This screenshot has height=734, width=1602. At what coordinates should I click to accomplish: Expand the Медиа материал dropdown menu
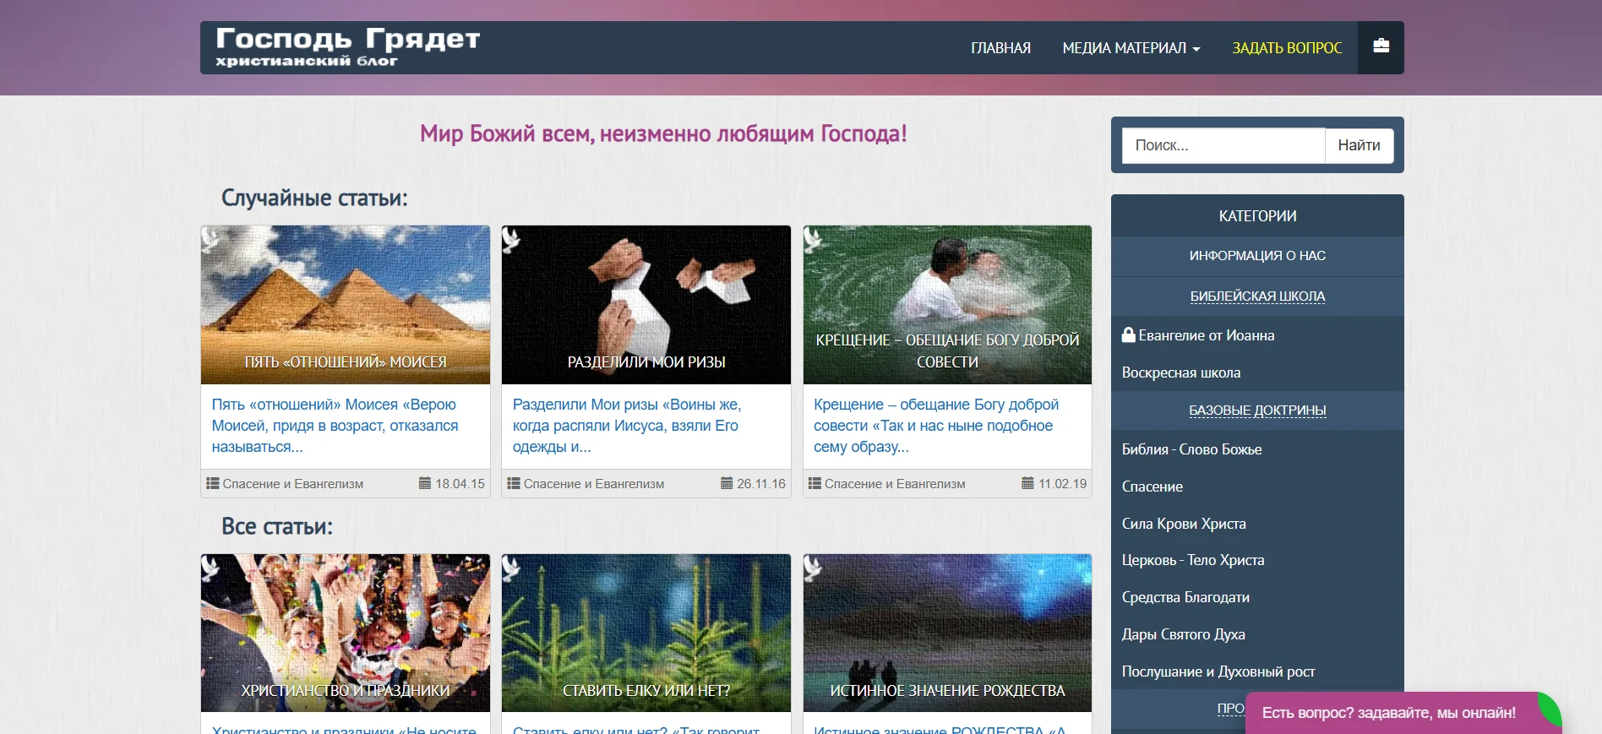[1131, 48]
